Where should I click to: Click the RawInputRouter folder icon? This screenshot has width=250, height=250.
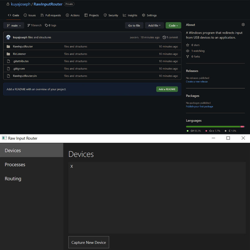[x=8, y=47]
